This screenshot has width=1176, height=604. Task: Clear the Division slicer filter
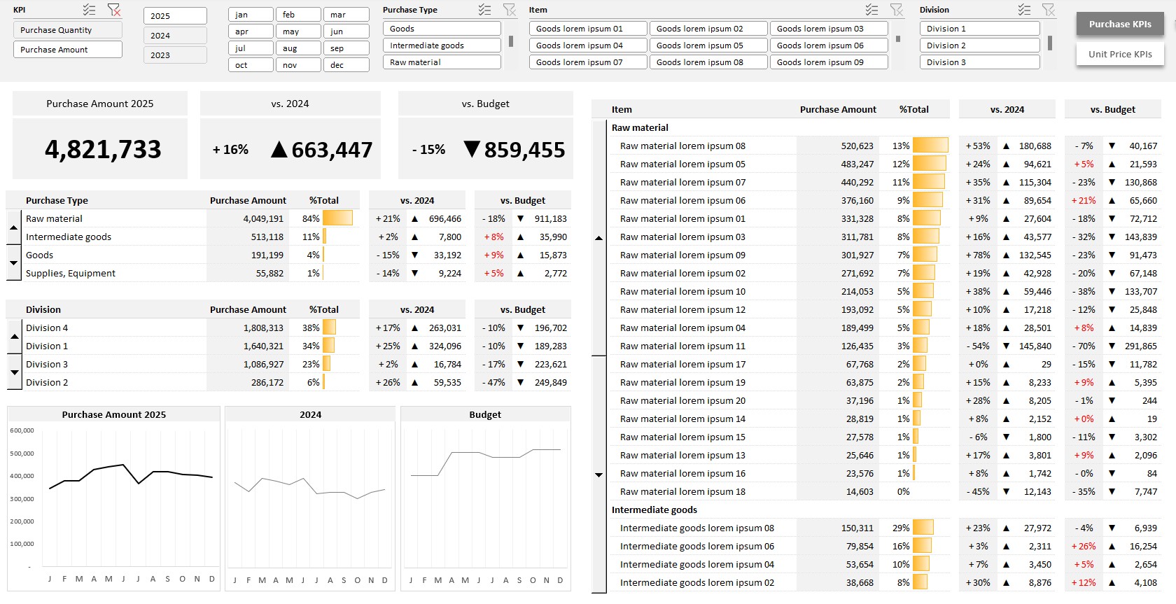(x=1049, y=10)
